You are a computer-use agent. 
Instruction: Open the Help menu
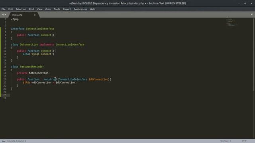pyautogui.click(x=92, y=9)
